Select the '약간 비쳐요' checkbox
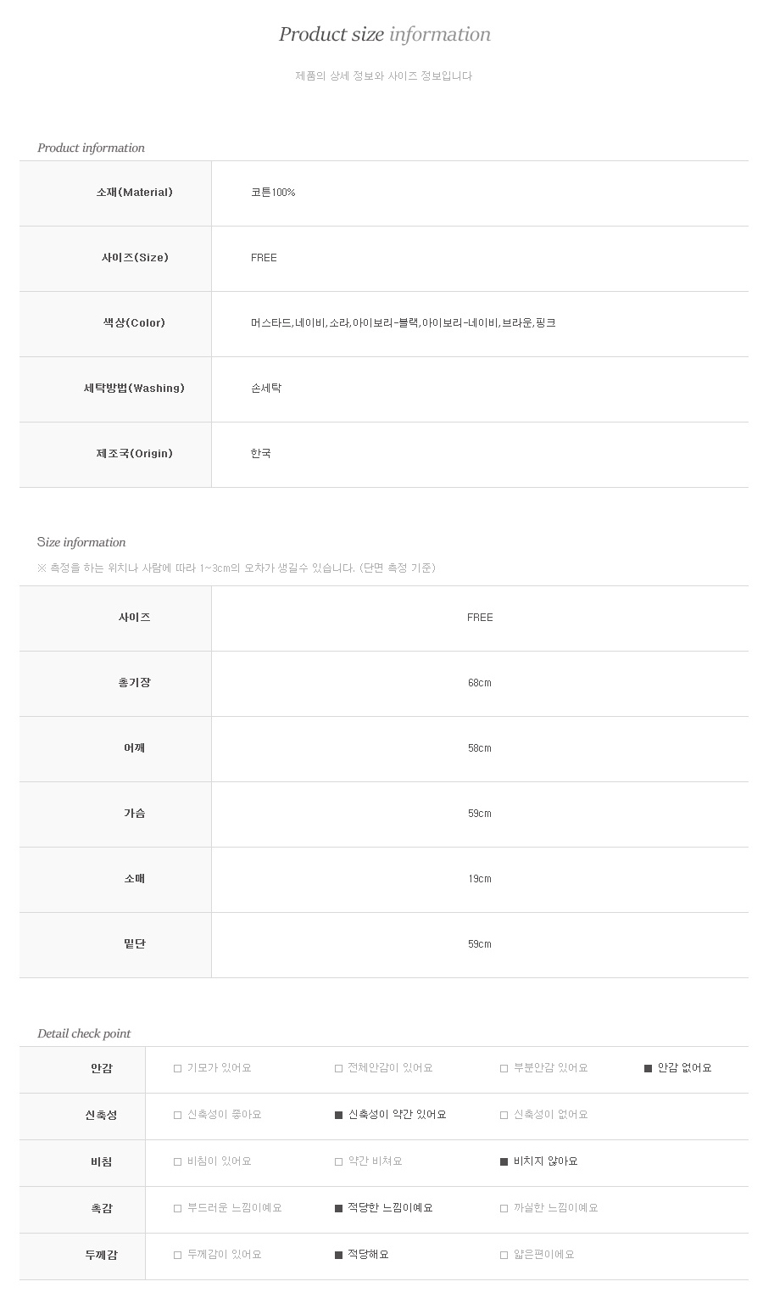Viewport: 763px width, 1315px height. [x=339, y=1162]
